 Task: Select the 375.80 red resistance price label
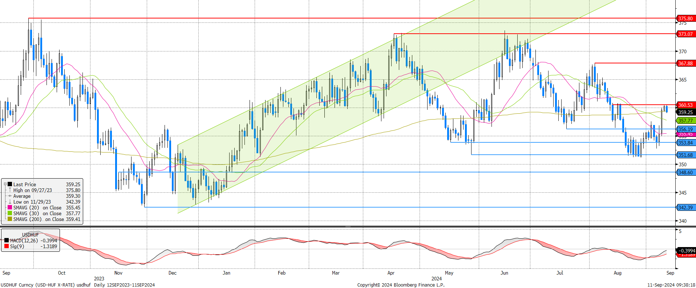(685, 18)
